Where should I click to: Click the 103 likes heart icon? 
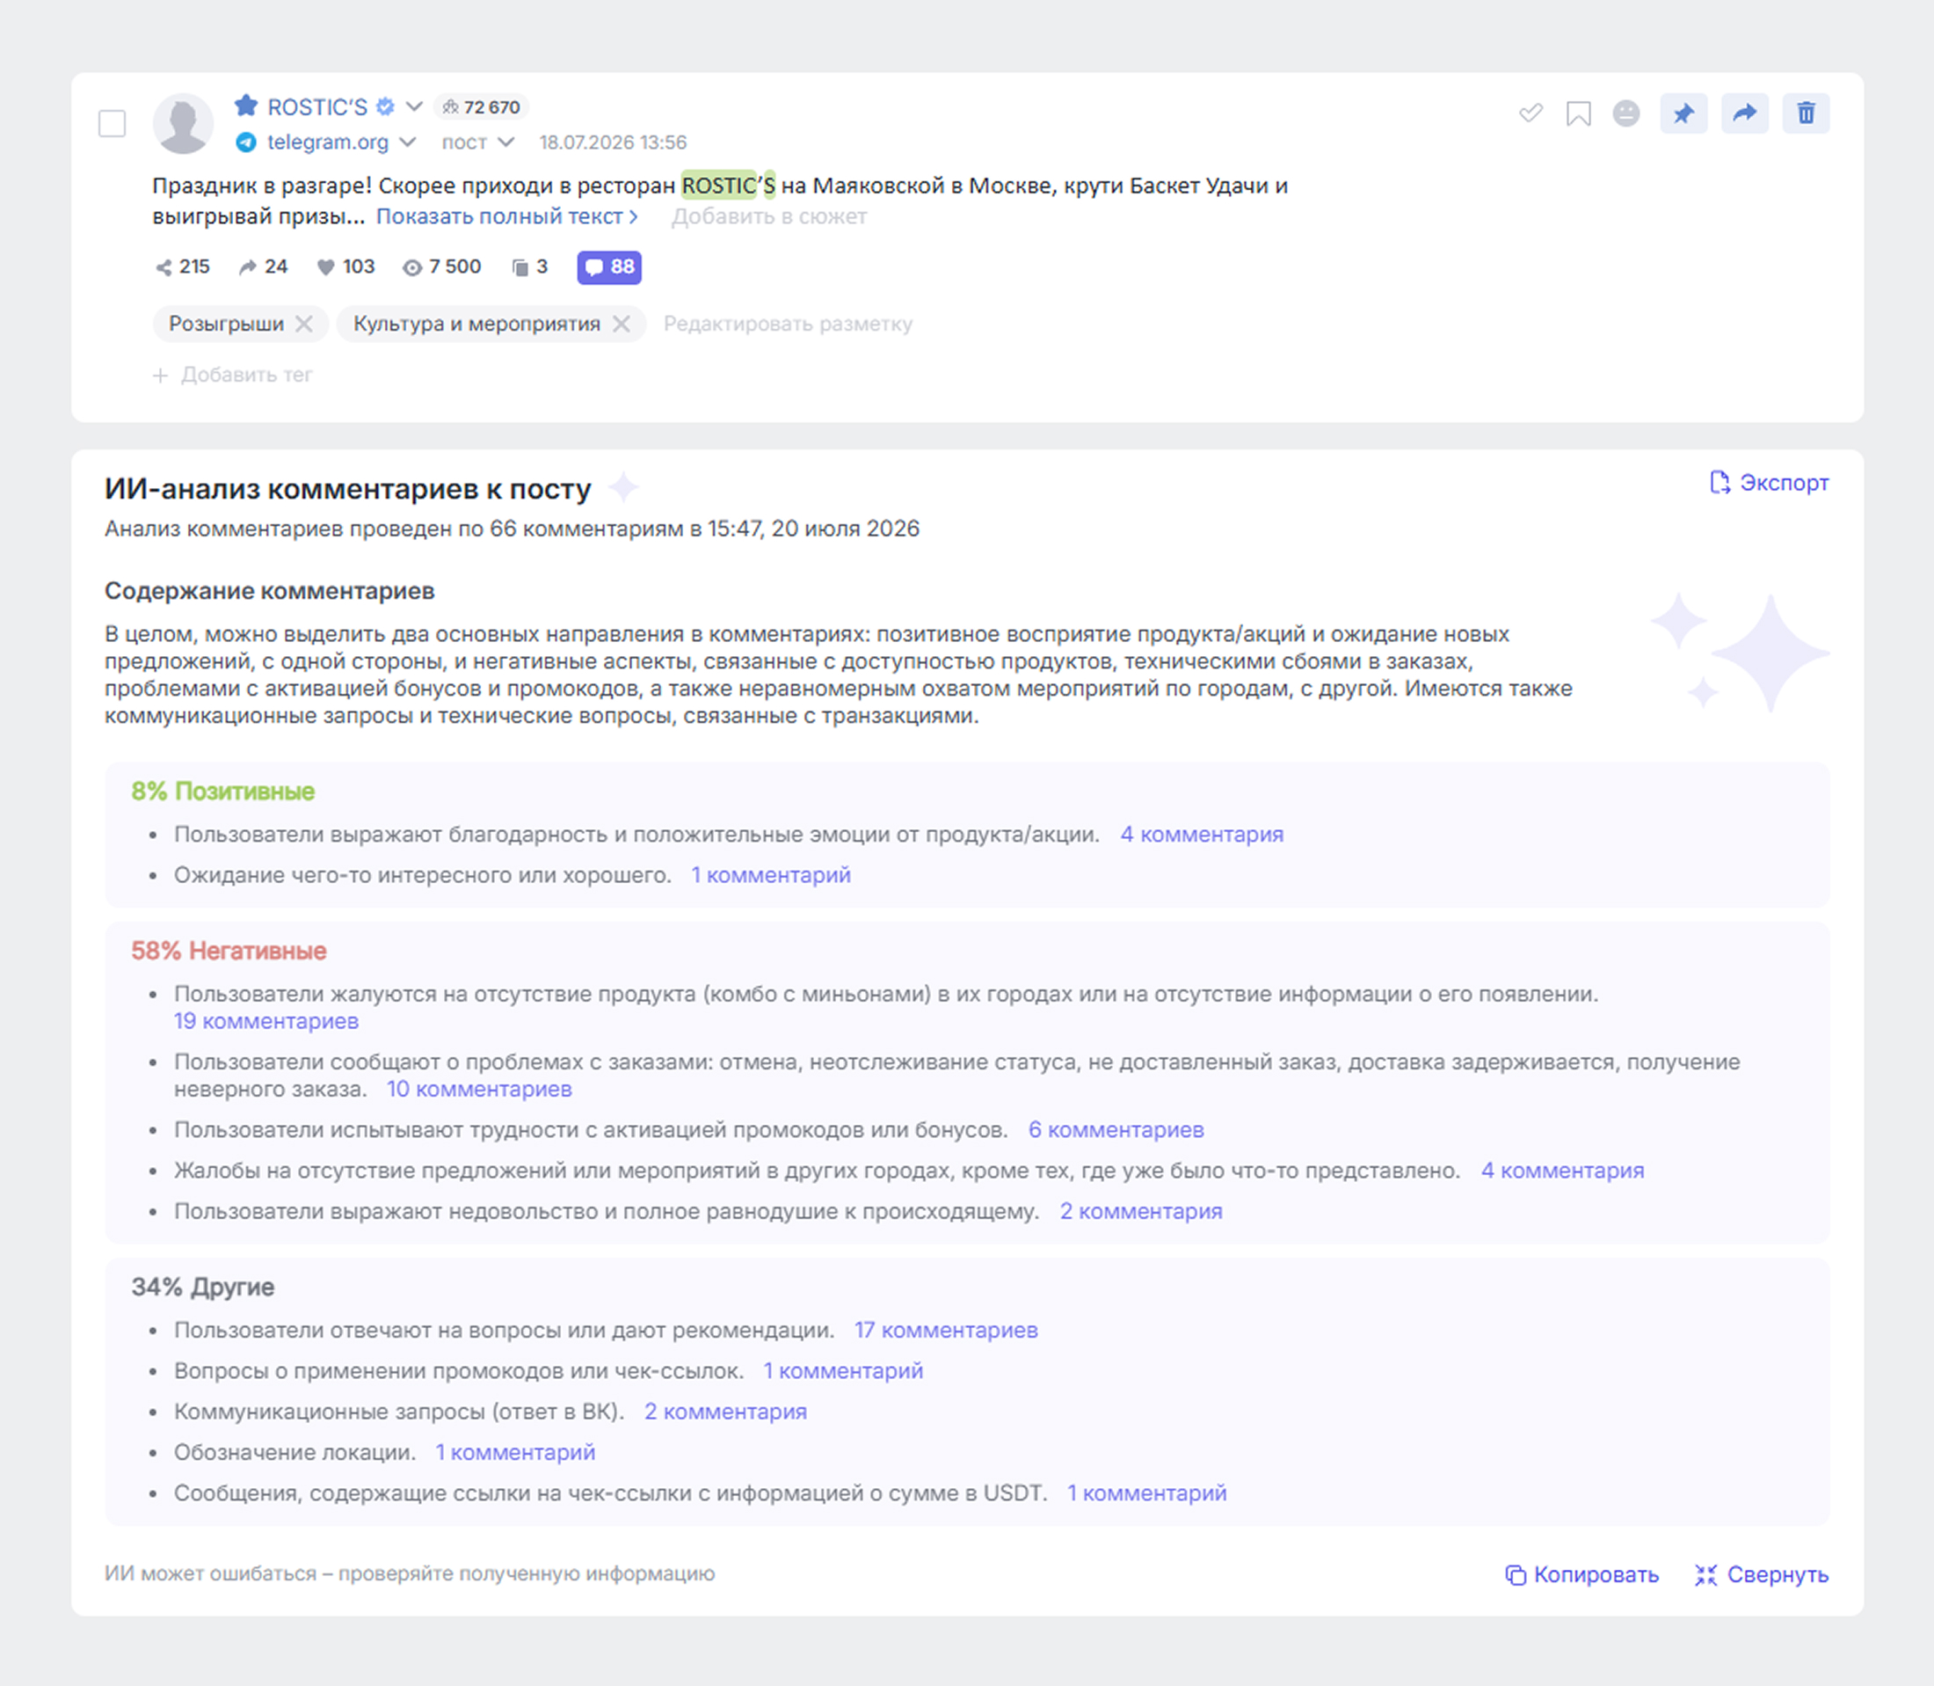click(x=325, y=267)
